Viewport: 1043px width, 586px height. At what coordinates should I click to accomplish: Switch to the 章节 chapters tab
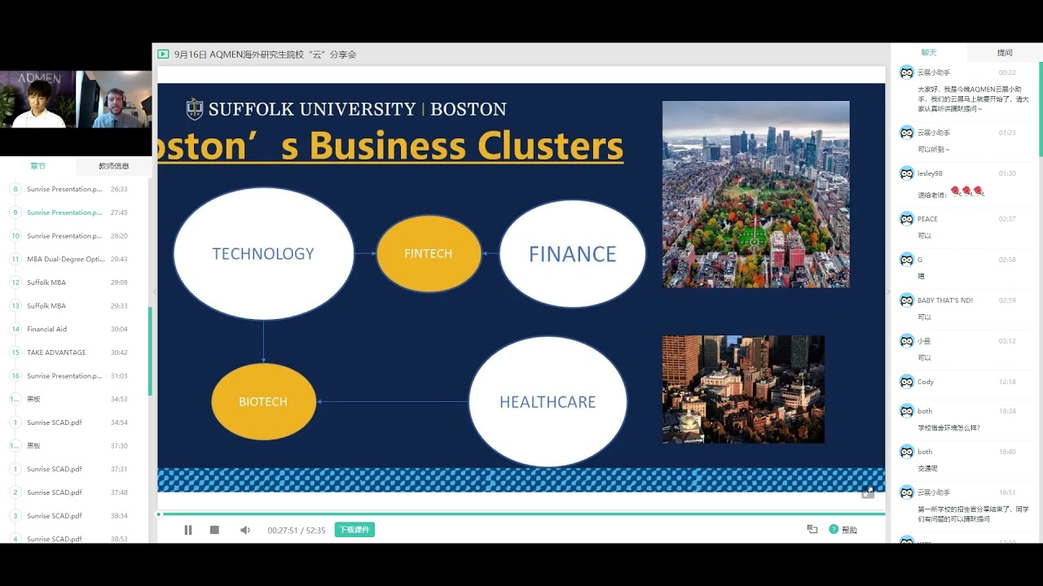[37, 166]
